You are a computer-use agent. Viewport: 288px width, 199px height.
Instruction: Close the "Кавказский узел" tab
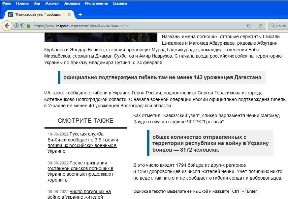(x=69, y=14)
